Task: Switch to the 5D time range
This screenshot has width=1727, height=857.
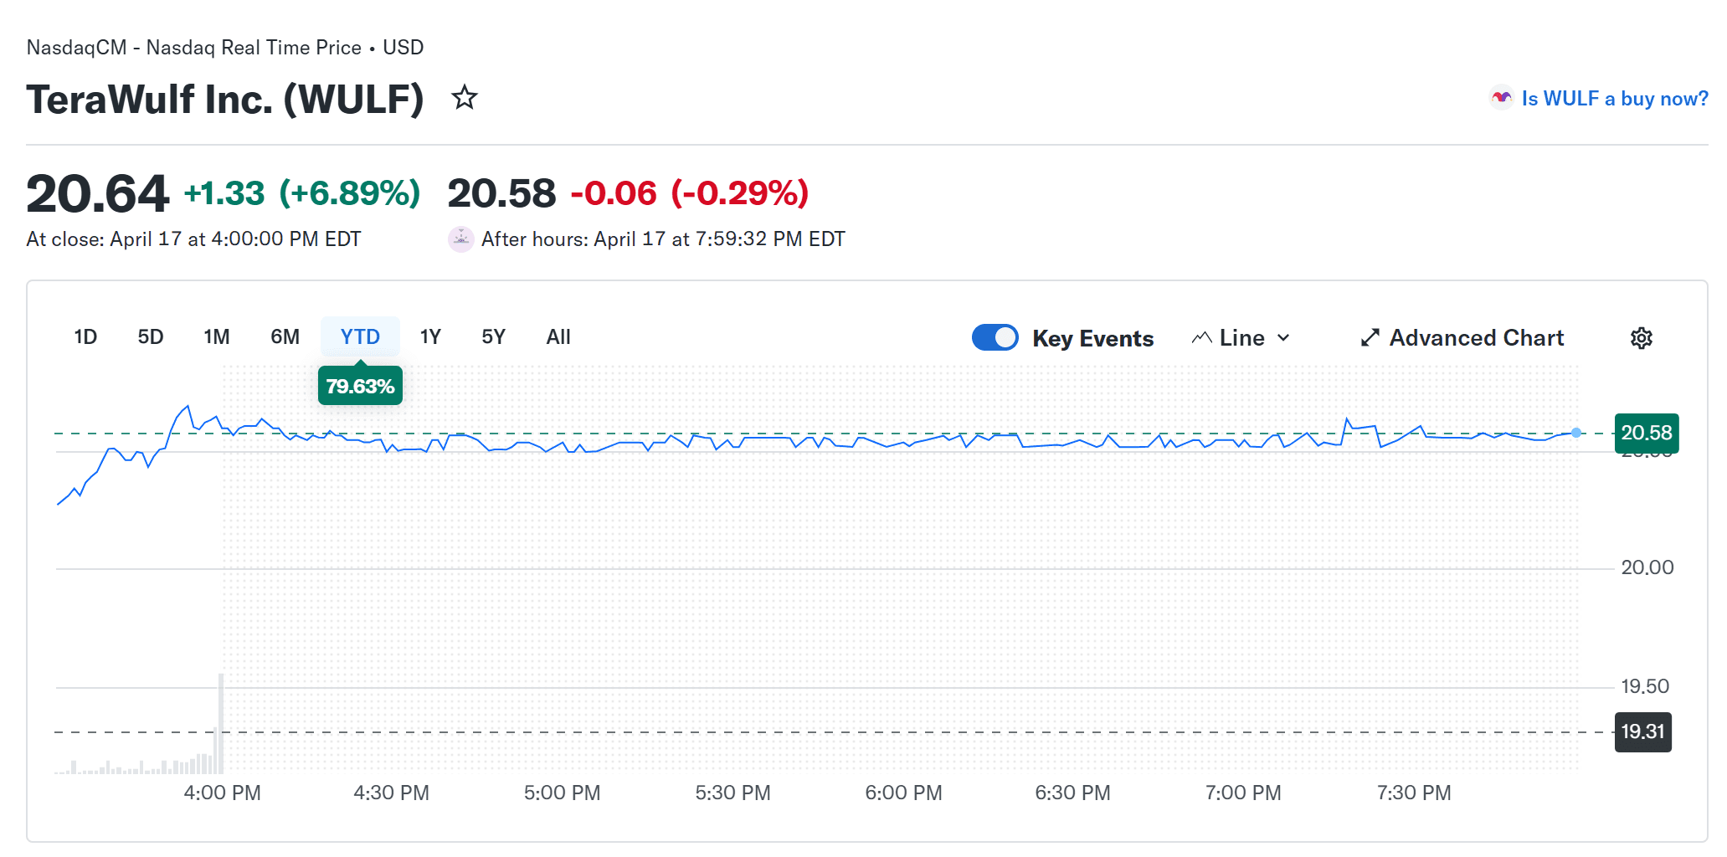Action: coord(151,336)
